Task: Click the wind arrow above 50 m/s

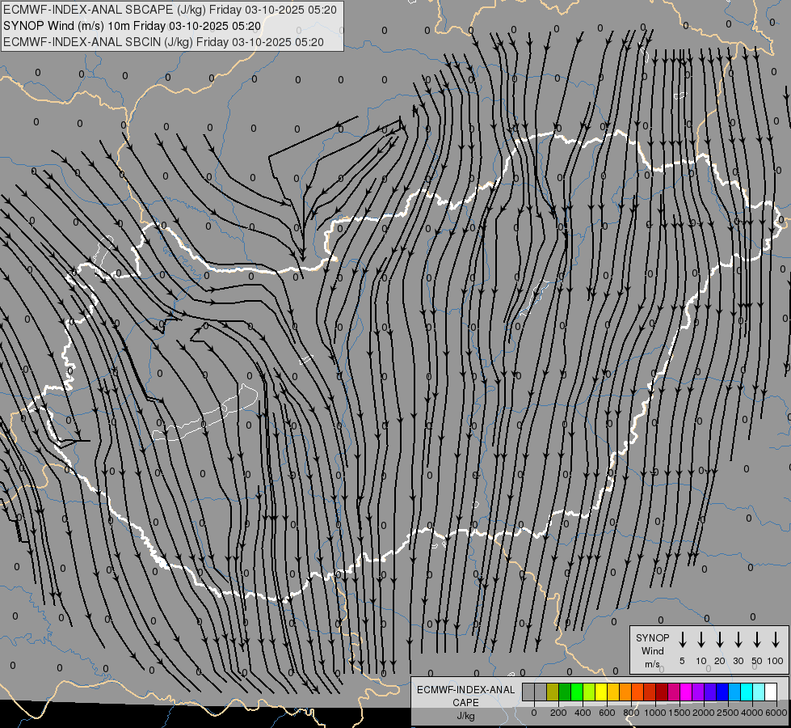Action: click(x=757, y=639)
